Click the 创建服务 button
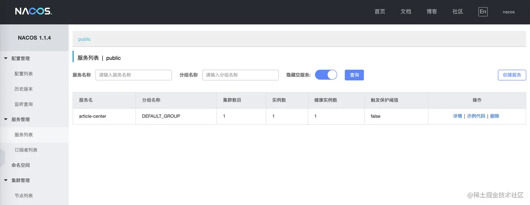The image size is (530, 205). click(x=512, y=75)
